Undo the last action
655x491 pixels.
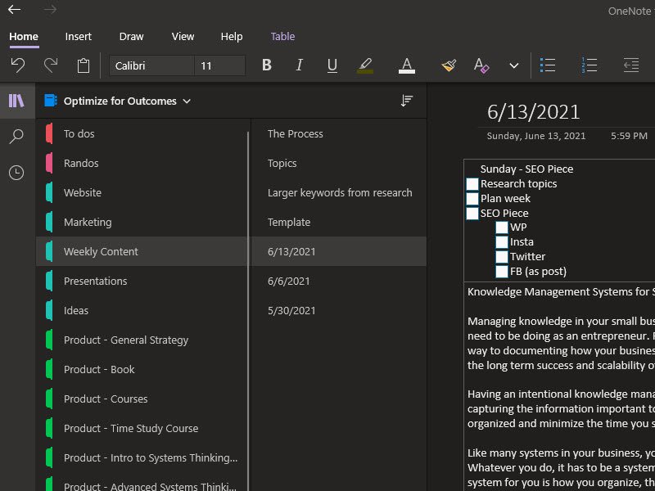tap(17, 65)
